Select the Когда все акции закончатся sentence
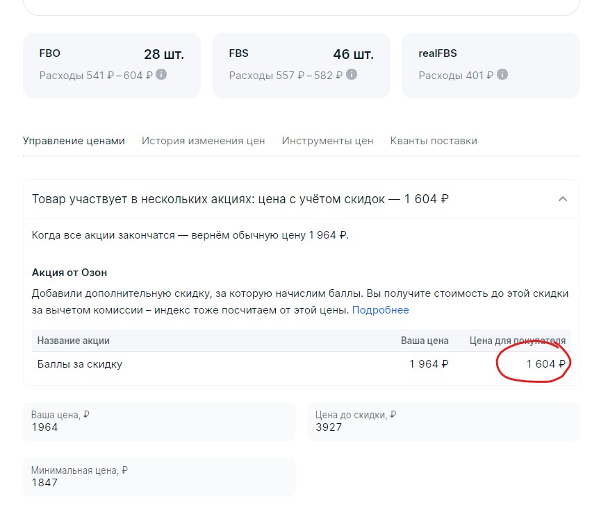Screen dimensions: 608x514 [x=190, y=235]
